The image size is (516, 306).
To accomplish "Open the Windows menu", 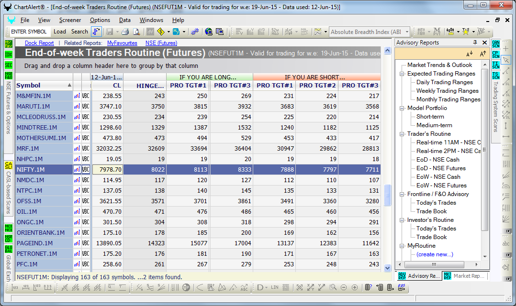I will pos(151,20).
